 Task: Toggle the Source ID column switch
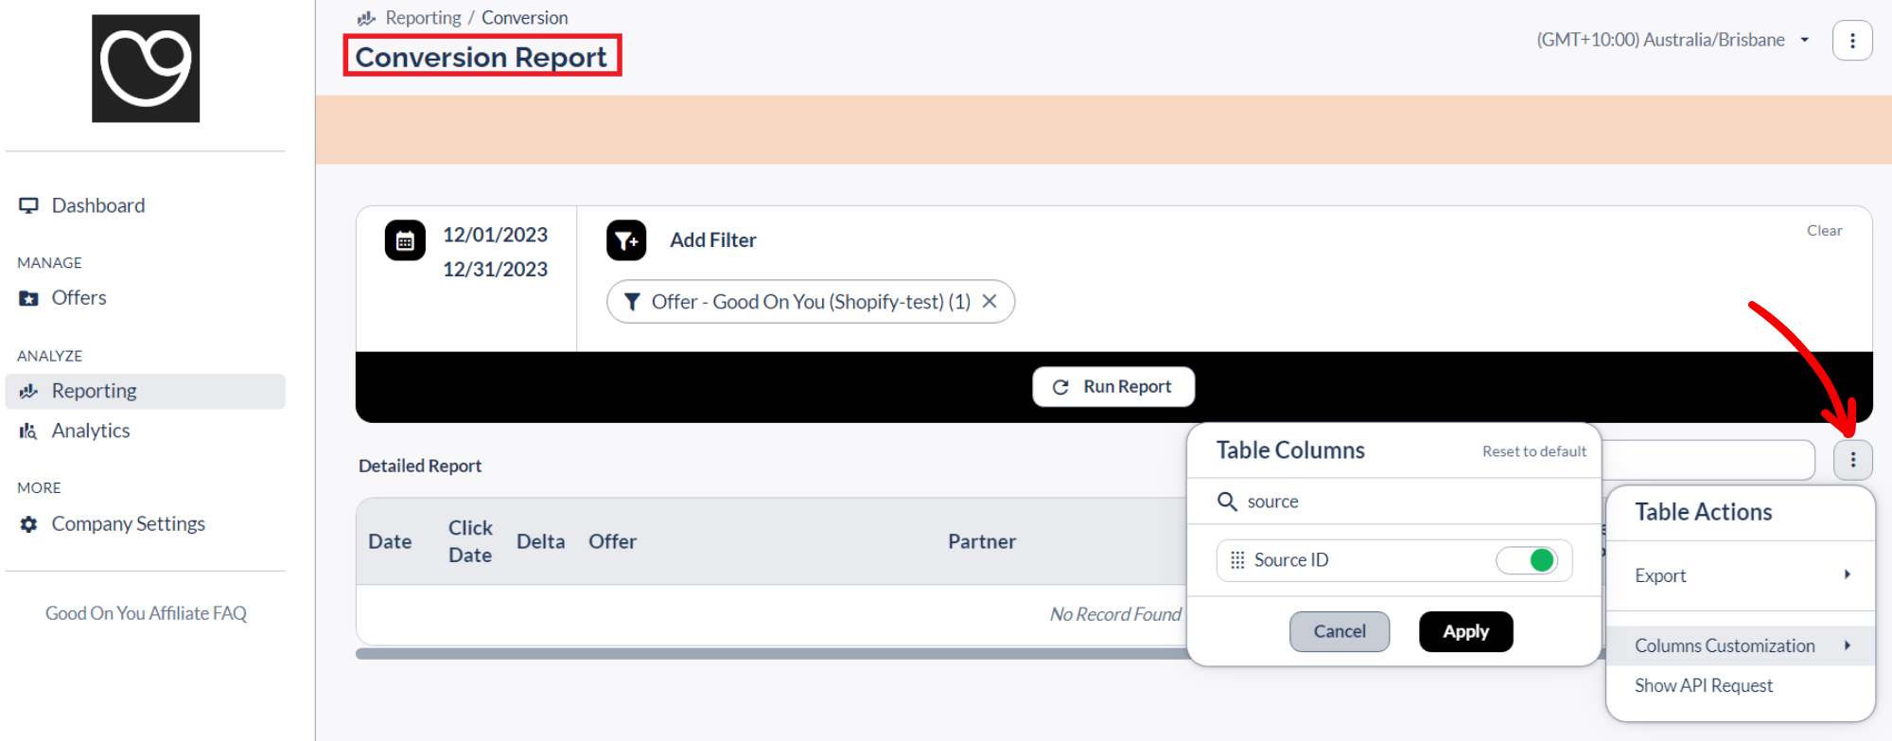[1527, 560]
